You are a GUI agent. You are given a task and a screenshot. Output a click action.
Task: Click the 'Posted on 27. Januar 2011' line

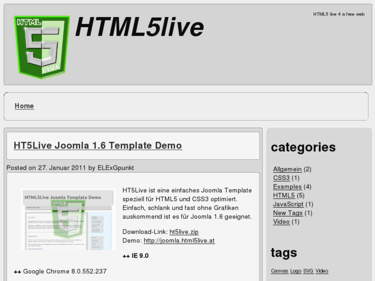pyautogui.click(x=70, y=168)
